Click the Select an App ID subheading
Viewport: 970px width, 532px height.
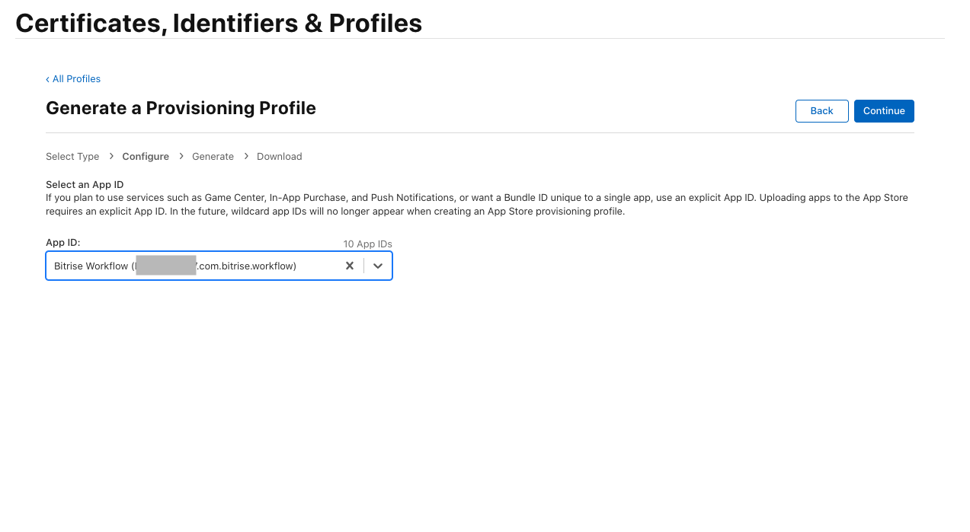tap(85, 185)
